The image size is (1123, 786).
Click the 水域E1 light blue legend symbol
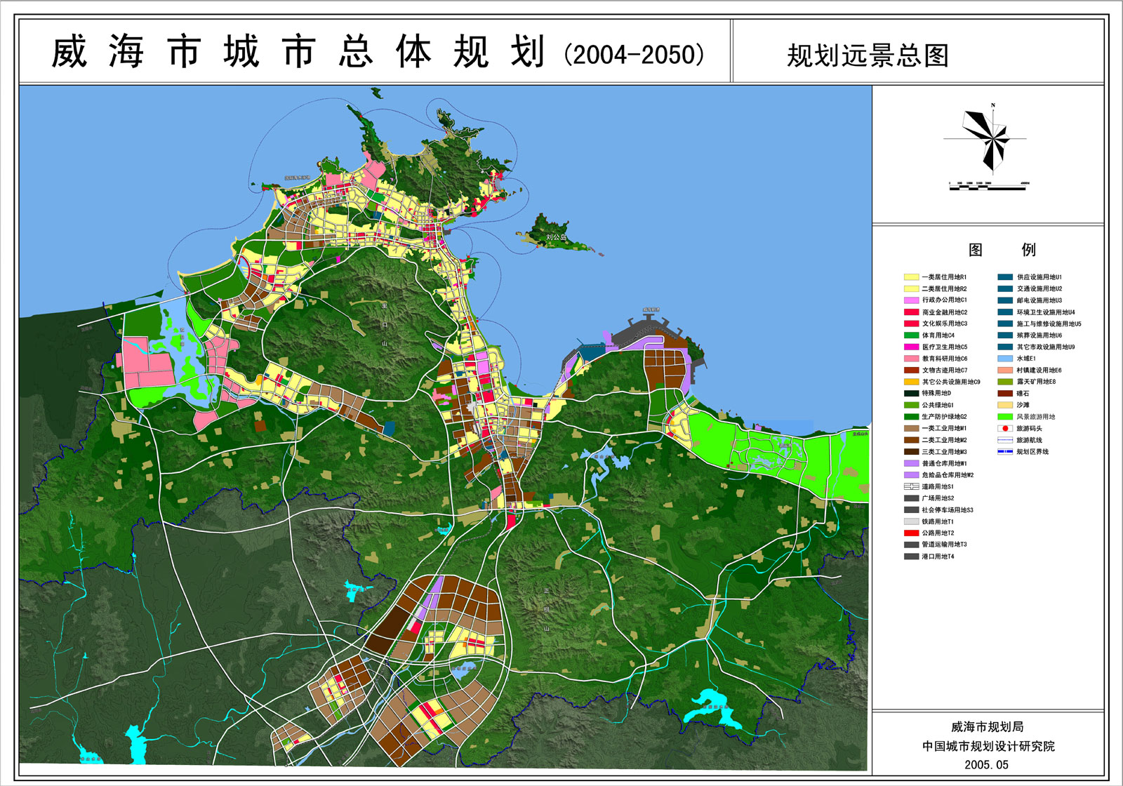click(1004, 359)
